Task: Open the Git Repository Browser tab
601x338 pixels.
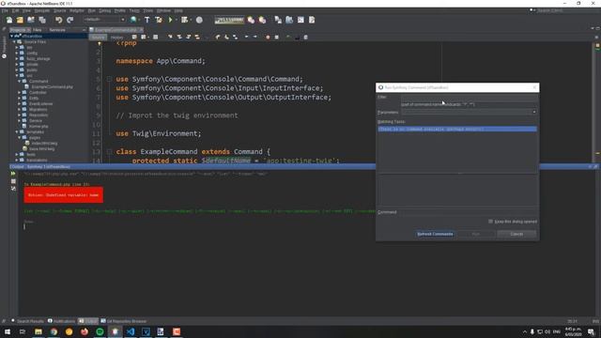Action: [x=124, y=321]
